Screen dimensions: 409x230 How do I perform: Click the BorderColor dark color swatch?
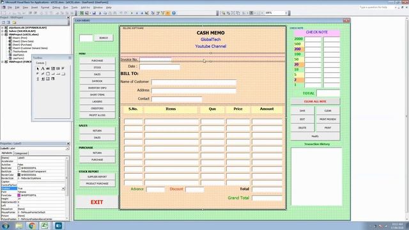(19, 175)
